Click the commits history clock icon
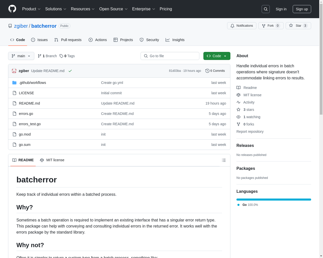 (207, 71)
